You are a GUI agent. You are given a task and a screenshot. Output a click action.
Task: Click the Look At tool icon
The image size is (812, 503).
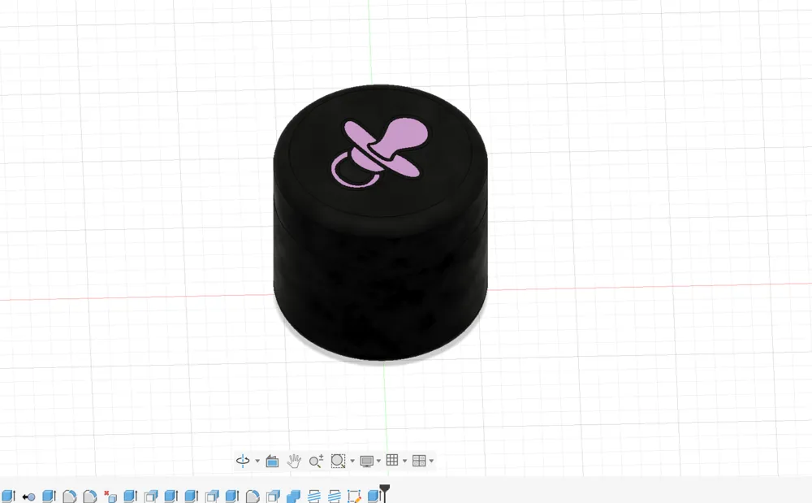point(272,461)
